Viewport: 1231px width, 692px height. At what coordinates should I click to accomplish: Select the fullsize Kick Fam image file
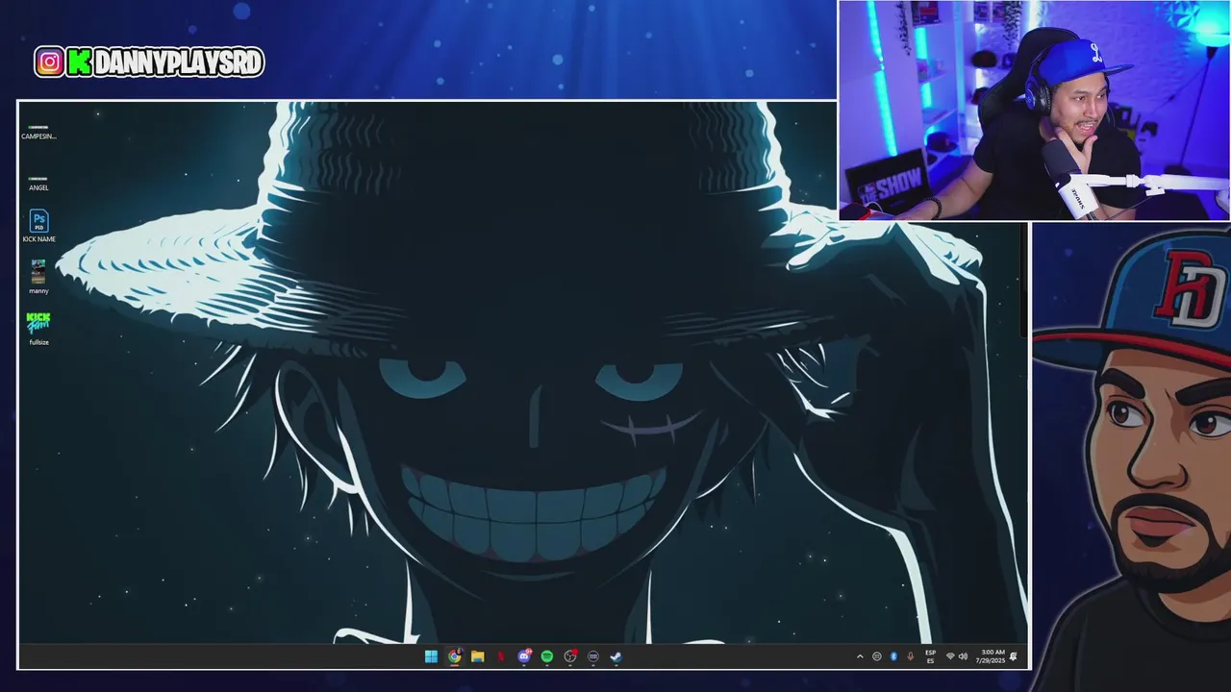click(38, 329)
